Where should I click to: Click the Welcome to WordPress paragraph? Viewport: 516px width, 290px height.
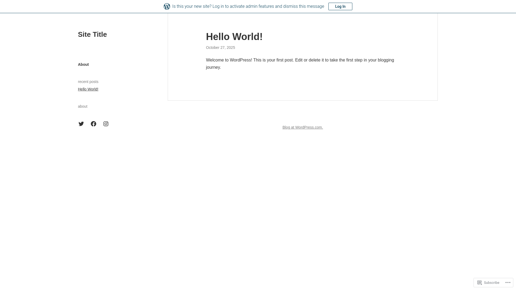pos(300,60)
